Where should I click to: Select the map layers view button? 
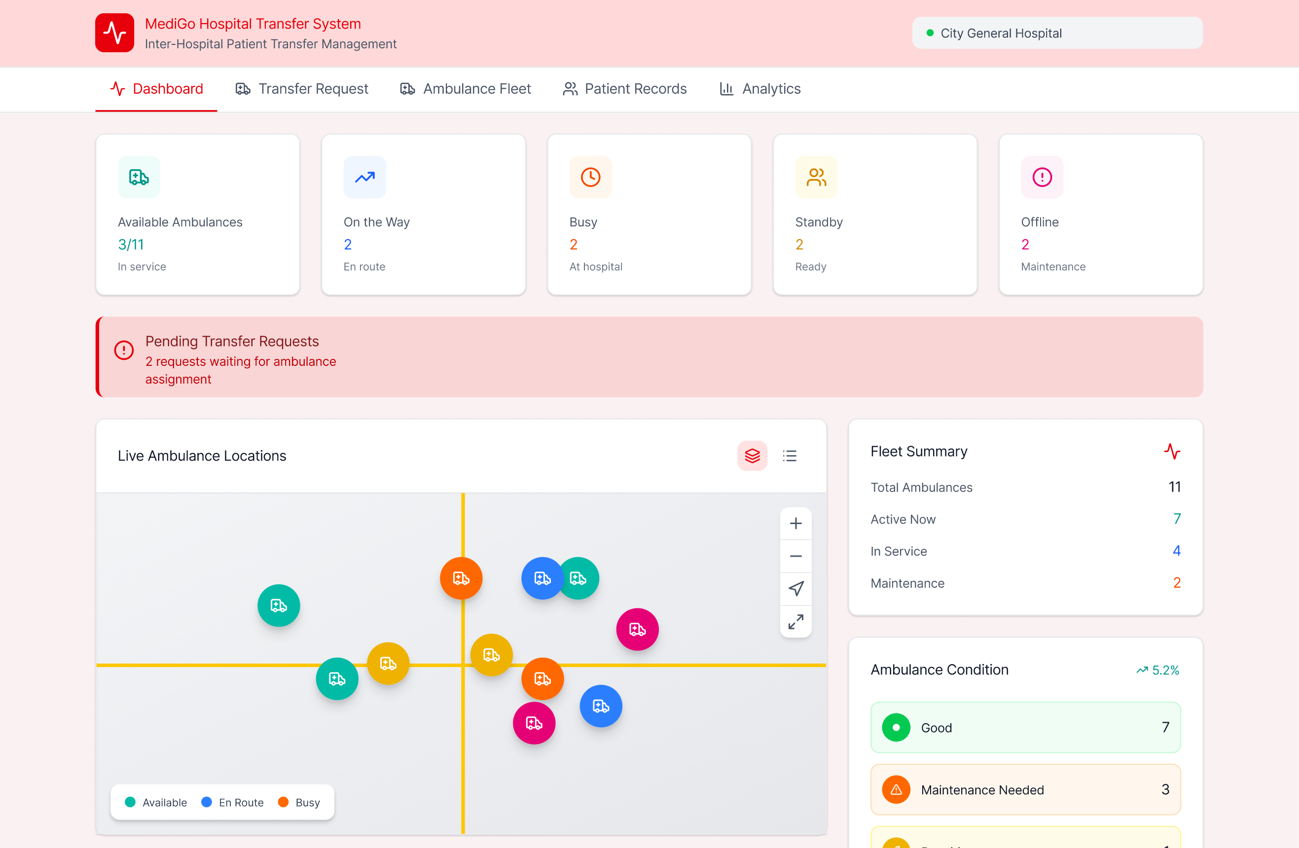point(752,456)
